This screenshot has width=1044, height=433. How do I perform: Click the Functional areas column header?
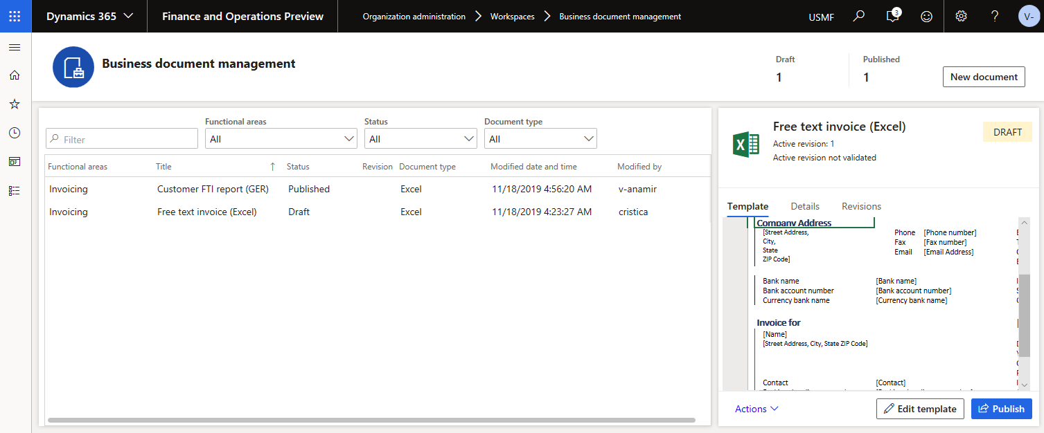(78, 167)
